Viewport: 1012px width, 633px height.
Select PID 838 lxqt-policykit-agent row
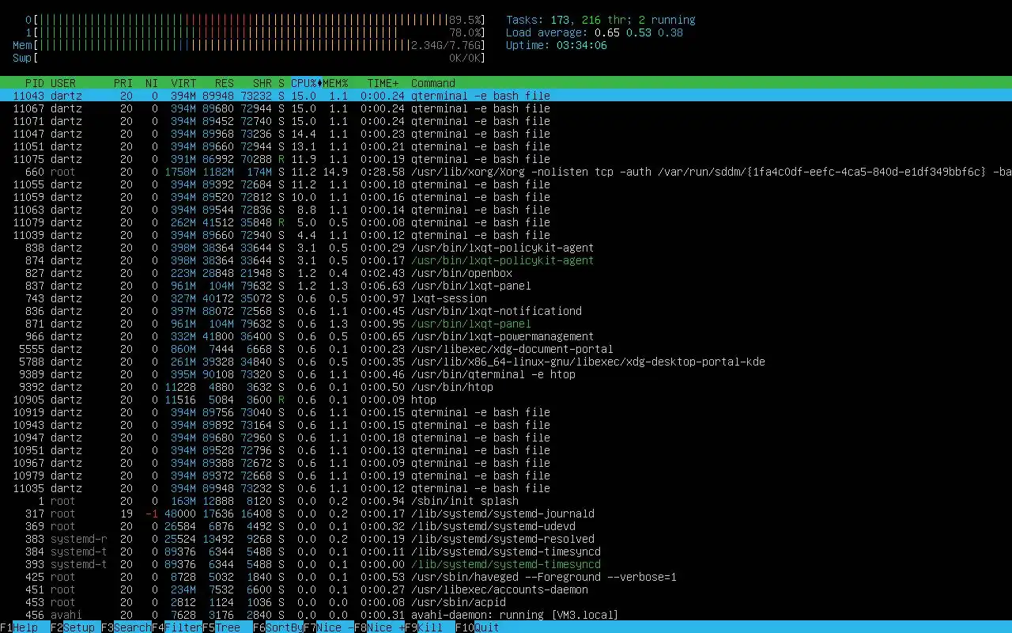[506, 248]
